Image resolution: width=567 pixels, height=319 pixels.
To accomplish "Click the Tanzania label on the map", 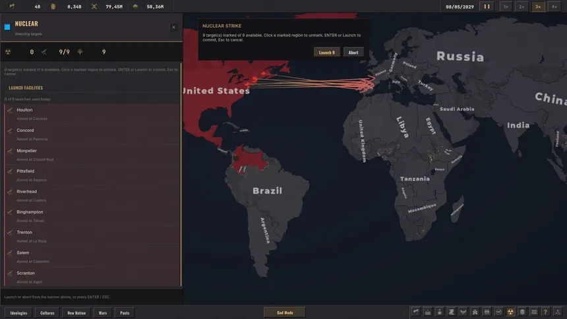I will click(x=415, y=179).
